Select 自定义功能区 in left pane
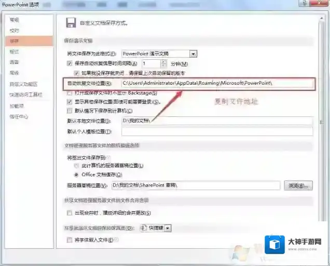Image resolution: width=330 pixels, height=266 pixels. 23,84
